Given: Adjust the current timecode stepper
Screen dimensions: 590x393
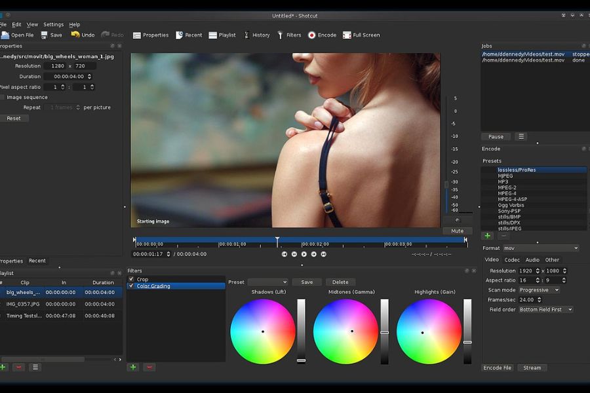Looking at the screenshot, I should point(168,254).
